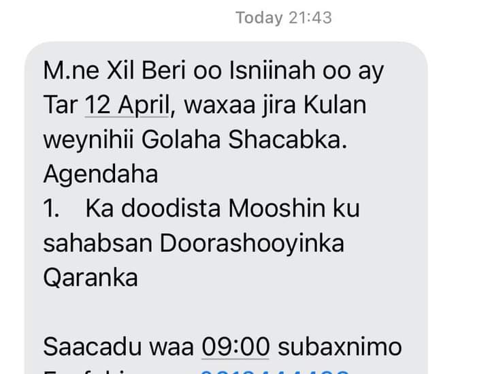Click the word "Isniinah" in first line
The image size is (490, 374).
[272, 71]
